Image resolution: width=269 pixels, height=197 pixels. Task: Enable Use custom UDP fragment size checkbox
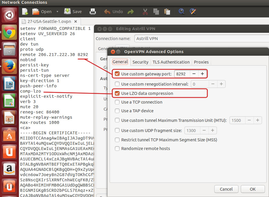click(117, 131)
